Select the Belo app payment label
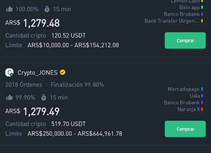The width and height of the screenshot is (211, 153). [x=189, y=8]
